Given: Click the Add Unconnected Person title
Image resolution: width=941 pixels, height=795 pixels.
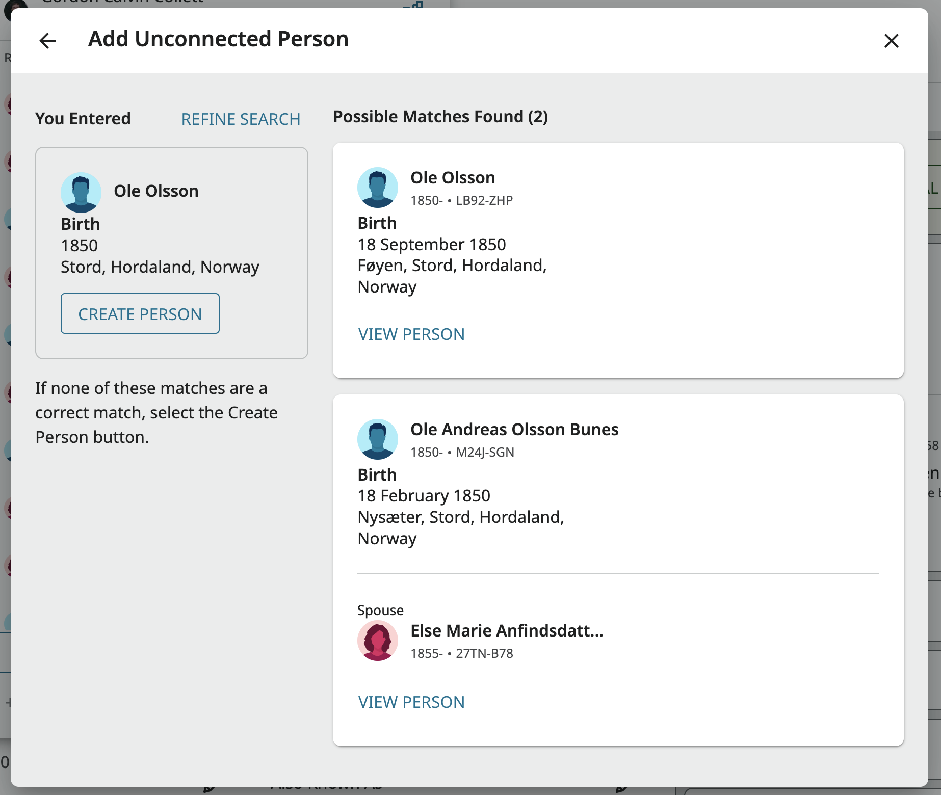Looking at the screenshot, I should 218,39.
